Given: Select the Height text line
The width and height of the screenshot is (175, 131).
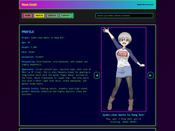Looking at the screenshot, I should click(29, 47).
